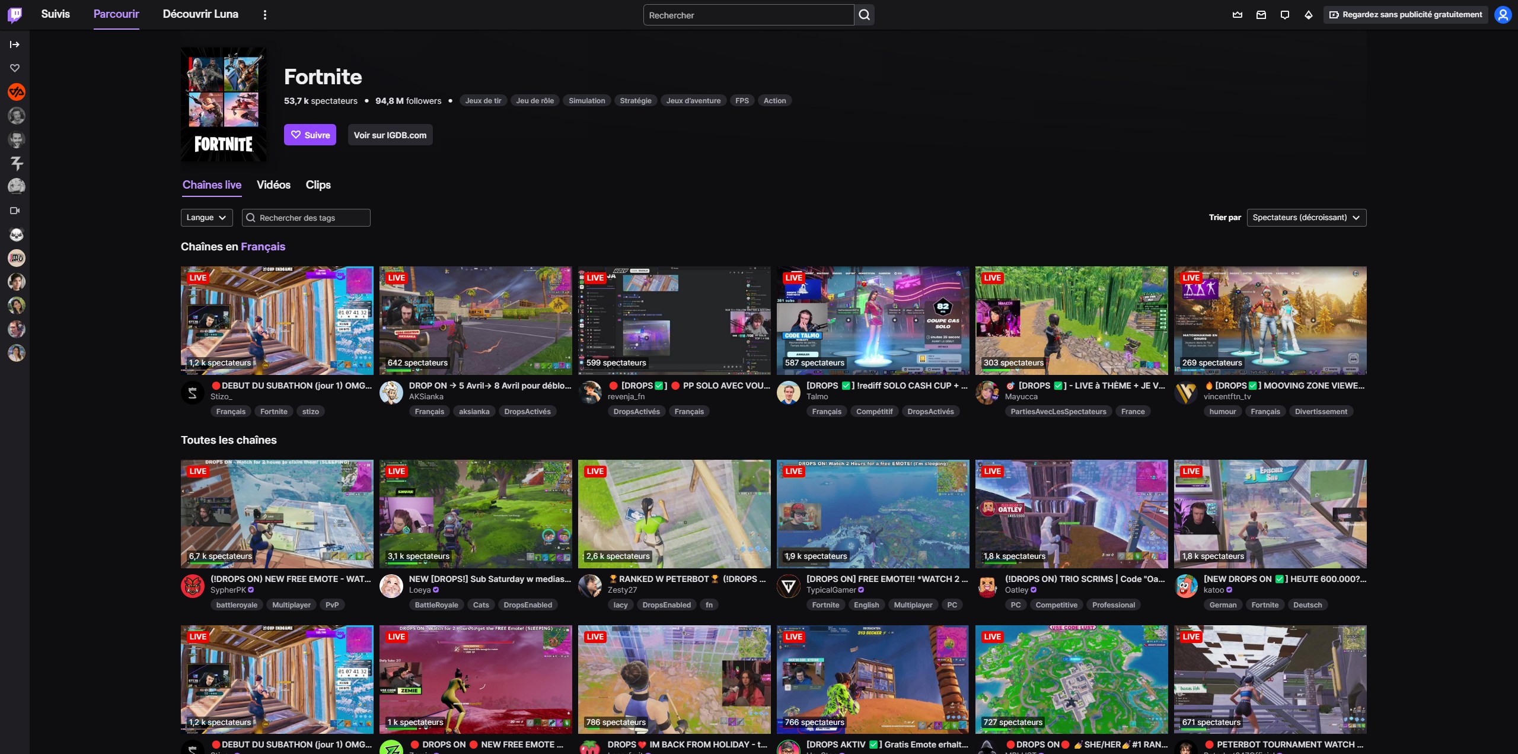The height and width of the screenshot is (754, 1518).
Task: Click the Twitch logo icon
Action: pyautogui.click(x=14, y=15)
